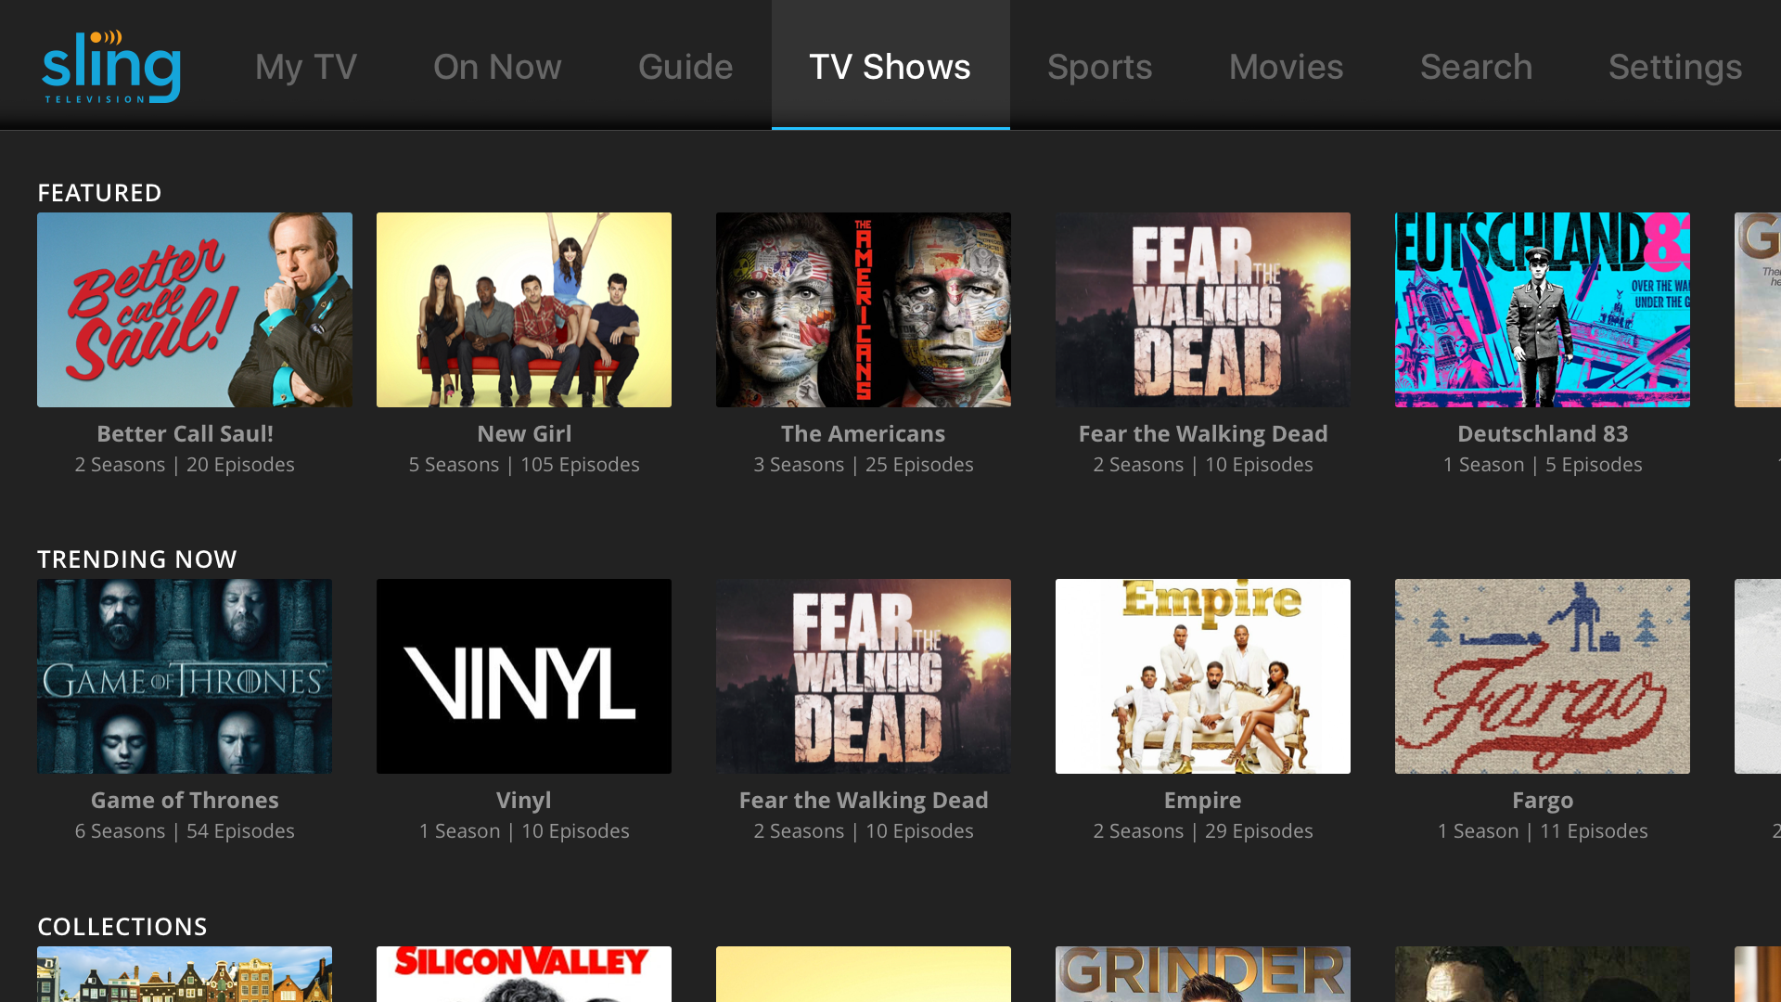This screenshot has height=1002, width=1781.
Task: Open the Fargo show artwork
Action: pyautogui.click(x=1543, y=676)
